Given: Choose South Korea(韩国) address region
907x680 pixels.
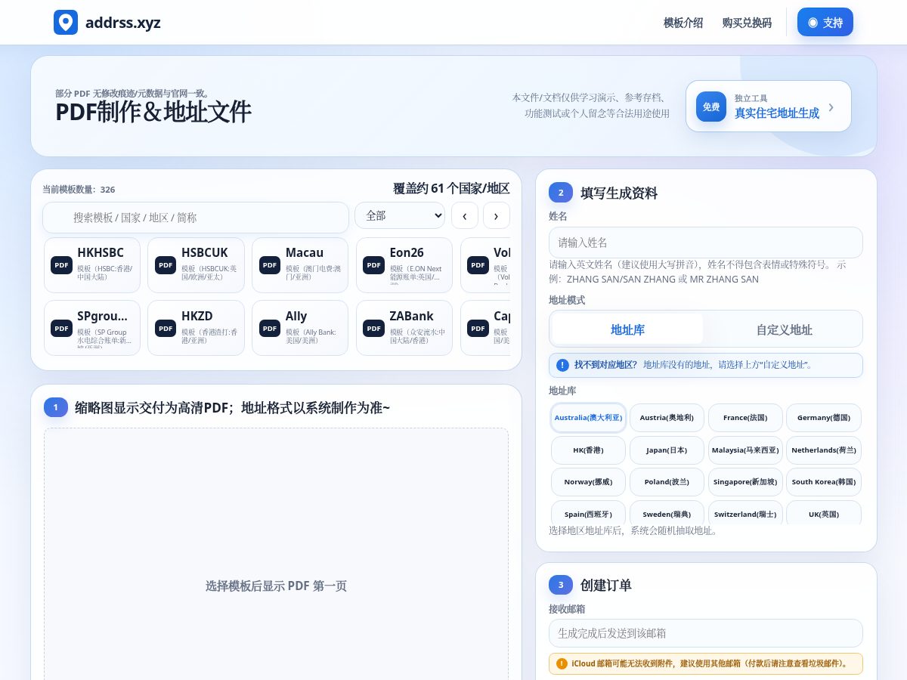Looking at the screenshot, I should coord(824,482).
